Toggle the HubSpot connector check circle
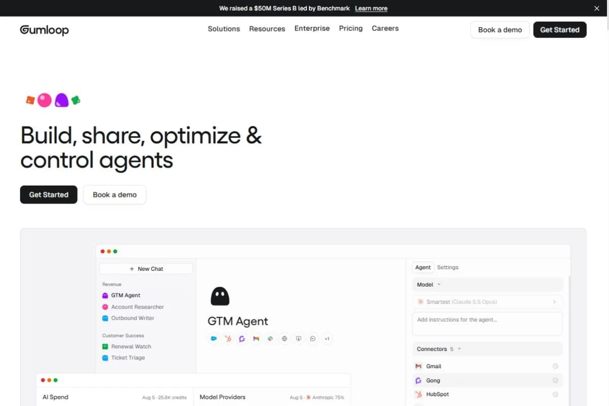 555,394
